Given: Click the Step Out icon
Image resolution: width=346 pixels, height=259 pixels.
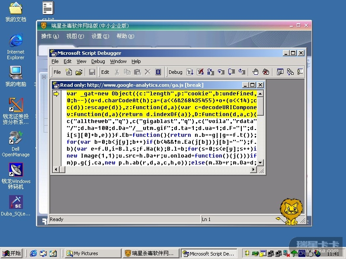Looking at the screenshot, I should pos(242,72).
